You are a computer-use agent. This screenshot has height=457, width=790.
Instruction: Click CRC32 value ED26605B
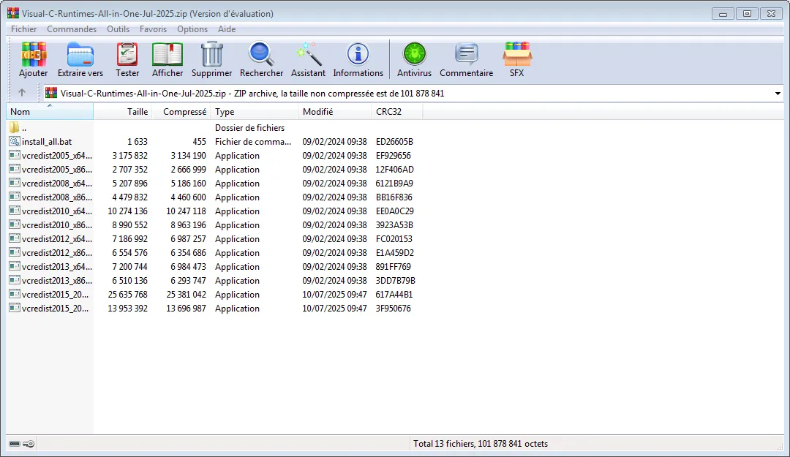click(394, 142)
